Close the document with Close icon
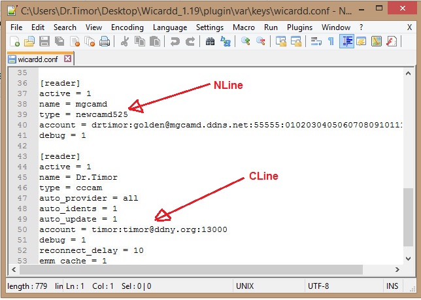 pyautogui.click(x=75, y=42)
